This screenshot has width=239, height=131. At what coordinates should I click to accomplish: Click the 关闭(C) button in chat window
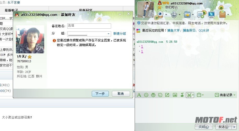(204, 127)
